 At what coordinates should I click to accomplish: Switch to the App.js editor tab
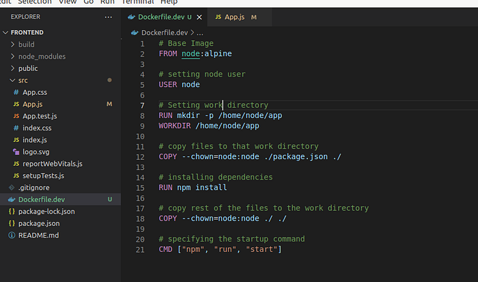point(240,17)
